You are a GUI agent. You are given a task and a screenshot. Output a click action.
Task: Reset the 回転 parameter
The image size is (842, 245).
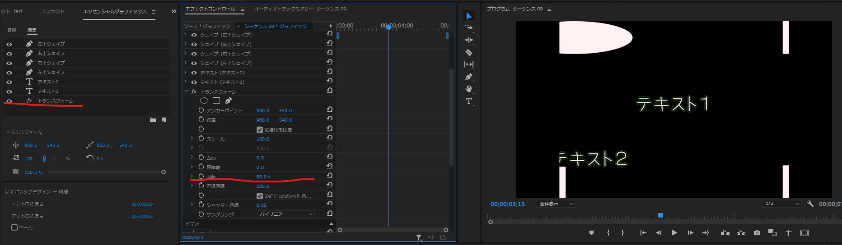pyautogui.click(x=330, y=176)
